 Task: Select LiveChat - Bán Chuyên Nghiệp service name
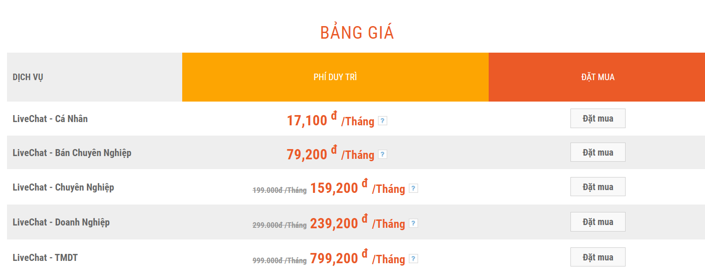[72, 153]
